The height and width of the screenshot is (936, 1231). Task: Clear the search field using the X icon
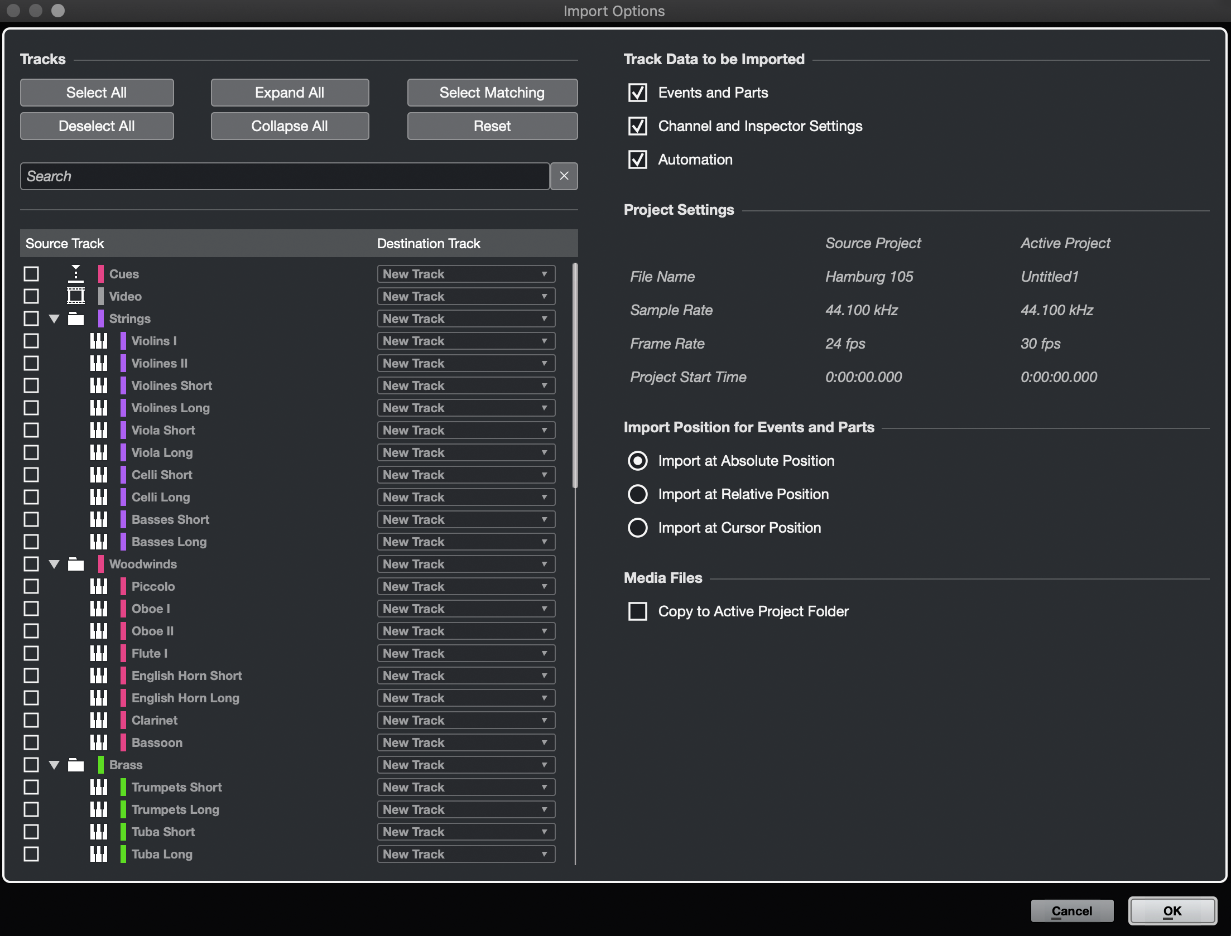[x=564, y=176]
